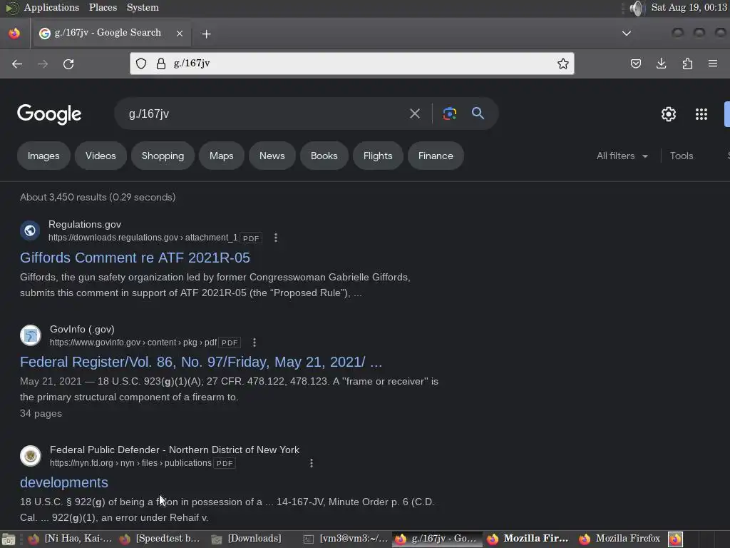The image size is (730, 548).
Task: Switch to Flights results
Action: point(378,156)
